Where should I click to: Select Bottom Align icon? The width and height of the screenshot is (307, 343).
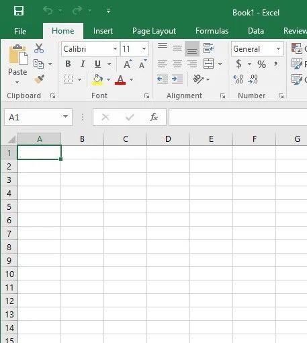click(192, 48)
